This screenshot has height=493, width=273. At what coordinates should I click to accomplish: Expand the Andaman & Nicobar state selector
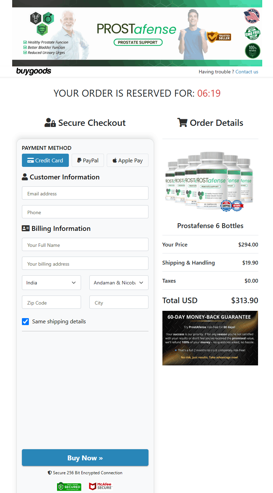click(x=119, y=282)
